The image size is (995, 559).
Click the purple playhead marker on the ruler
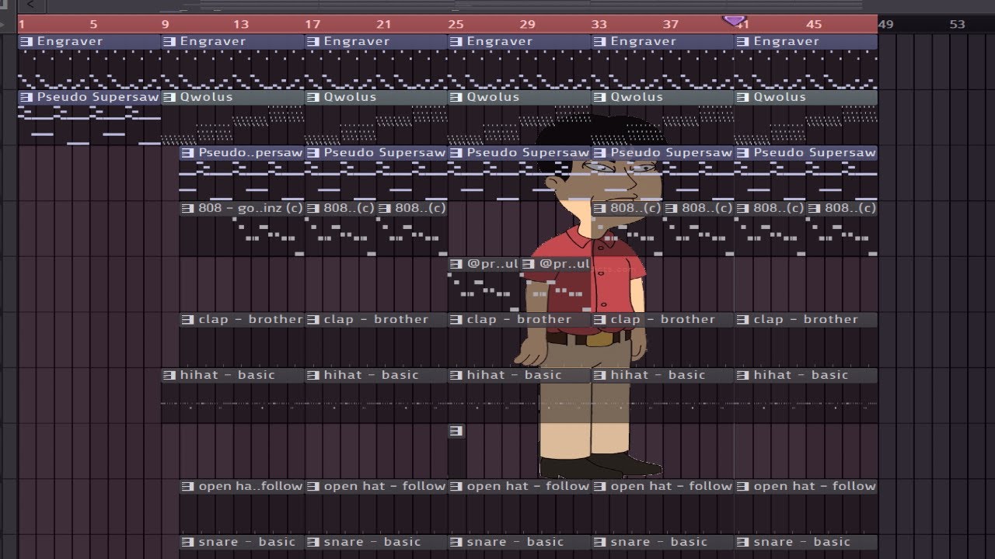coord(734,20)
